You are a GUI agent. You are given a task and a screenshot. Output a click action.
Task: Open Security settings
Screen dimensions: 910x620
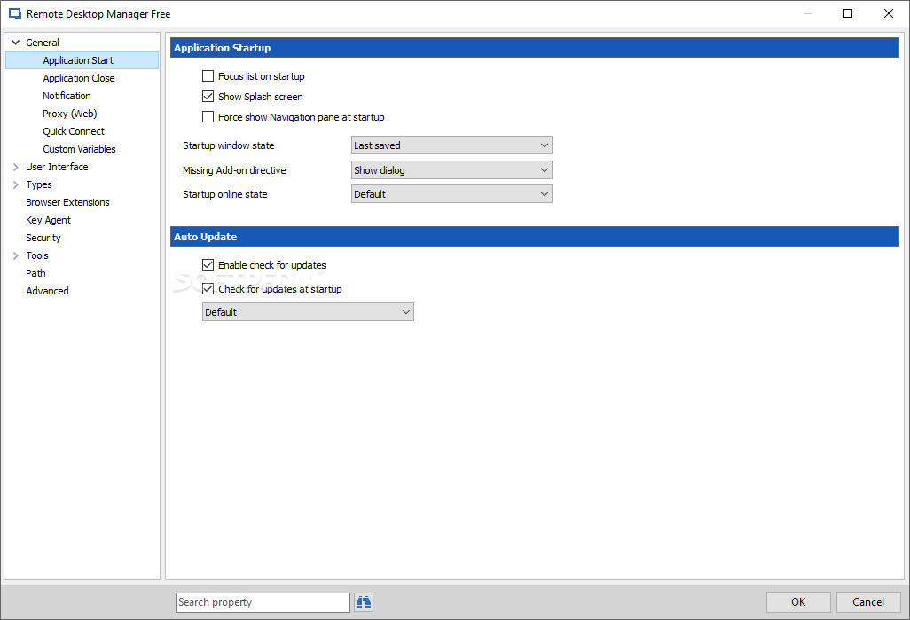tap(43, 238)
